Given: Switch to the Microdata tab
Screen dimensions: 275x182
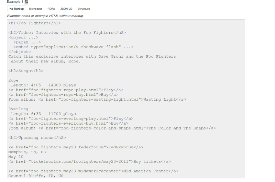Looking at the screenshot, I should [36, 9].
